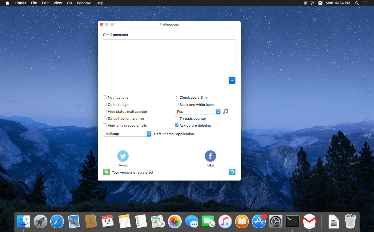Viewport: 374px width, 232px height.
Task: Open the Window menu
Action: [83, 3]
